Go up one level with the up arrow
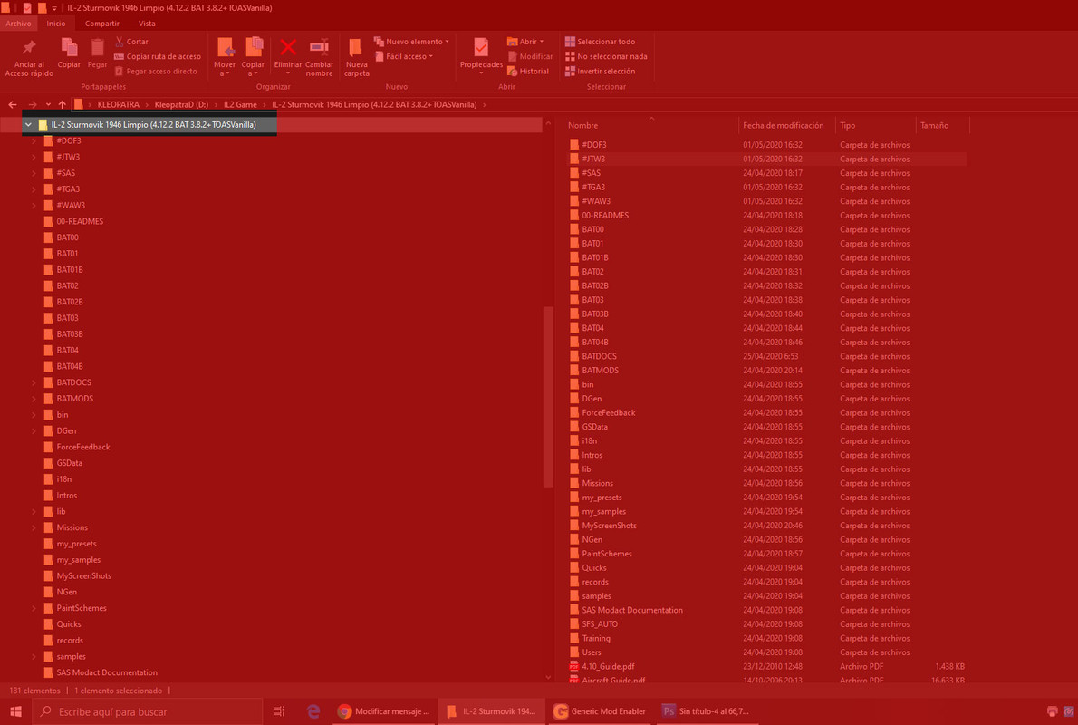This screenshot has height=725, width=1078. pos(62,104)
